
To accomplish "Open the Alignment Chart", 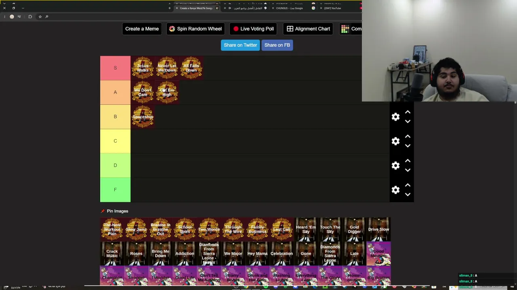I will (308, 29).
